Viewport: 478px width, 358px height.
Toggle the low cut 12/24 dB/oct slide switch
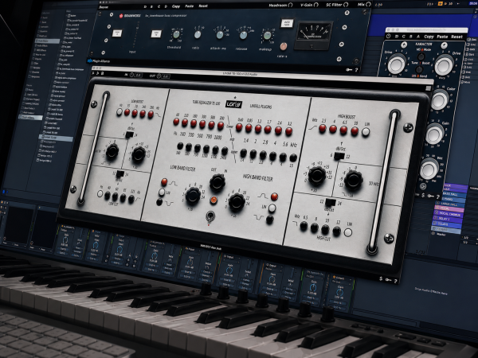[x=120, y=173]
